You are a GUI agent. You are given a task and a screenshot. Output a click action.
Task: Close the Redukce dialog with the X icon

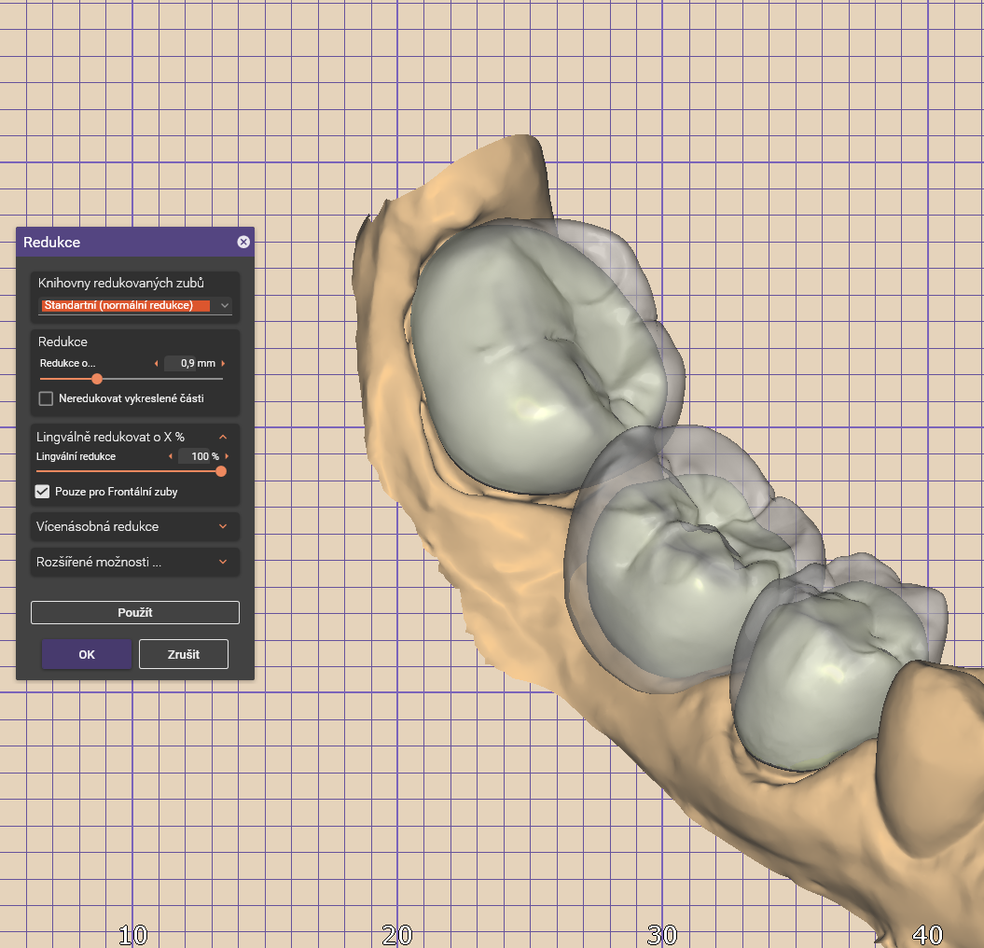[243, 242]
